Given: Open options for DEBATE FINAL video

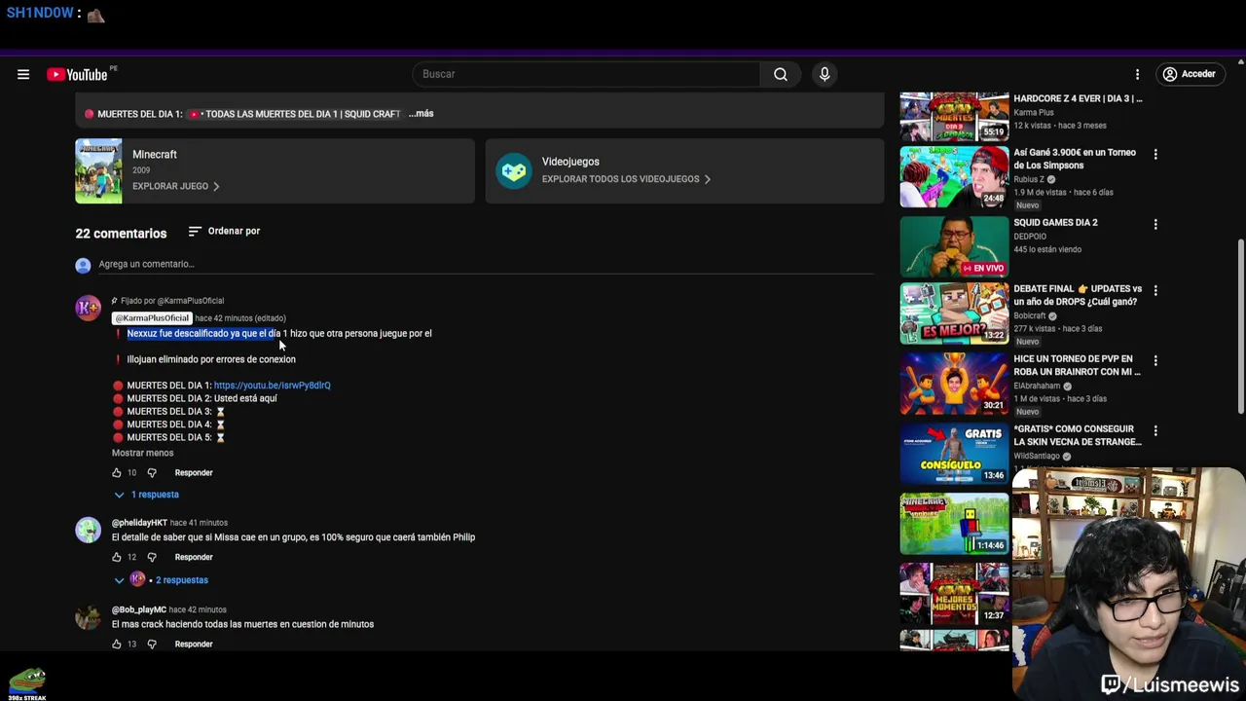Looking at the screenshot, I should pos(1155,290).
